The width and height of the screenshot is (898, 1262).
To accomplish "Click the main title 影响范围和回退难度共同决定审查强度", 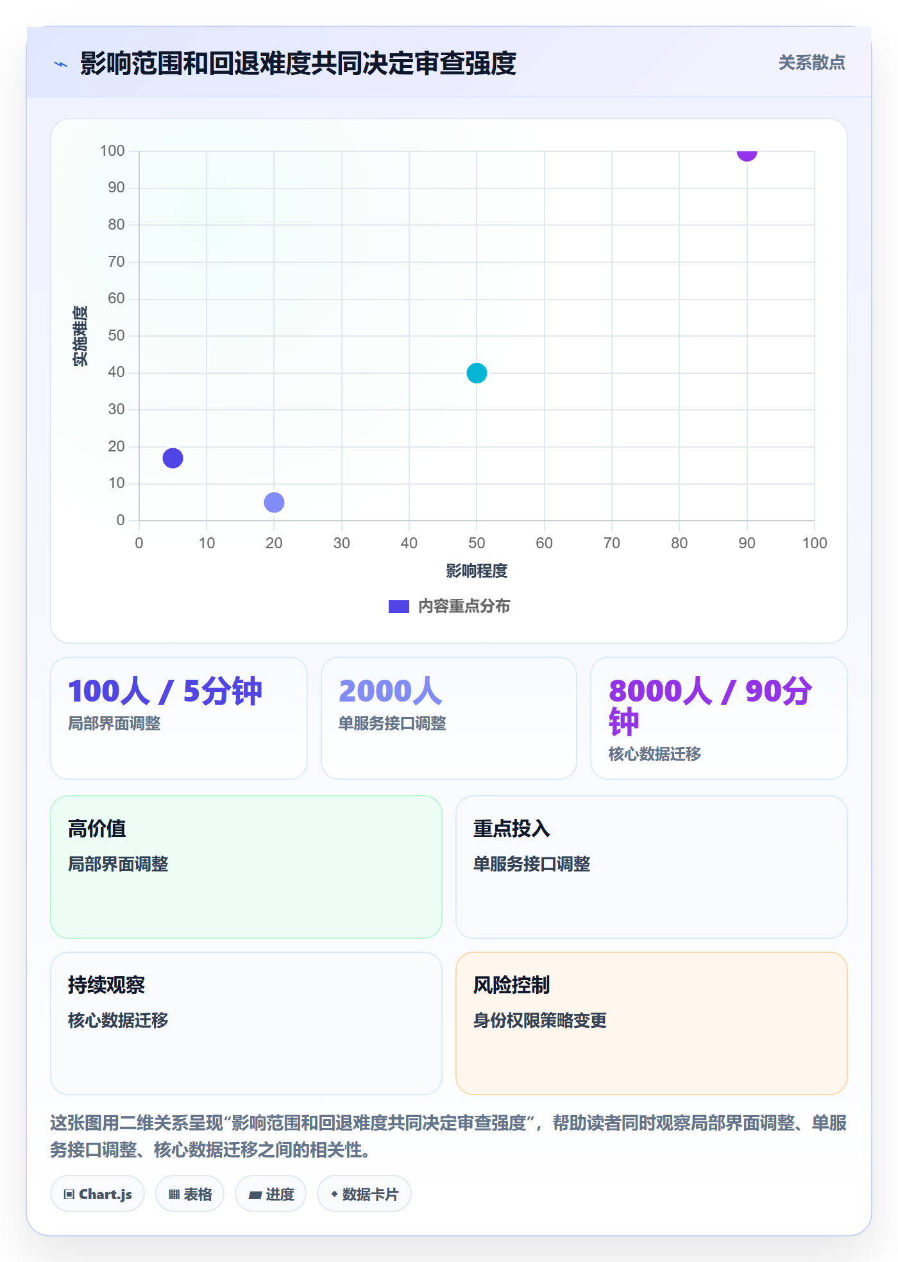I will tap(298, 63).
